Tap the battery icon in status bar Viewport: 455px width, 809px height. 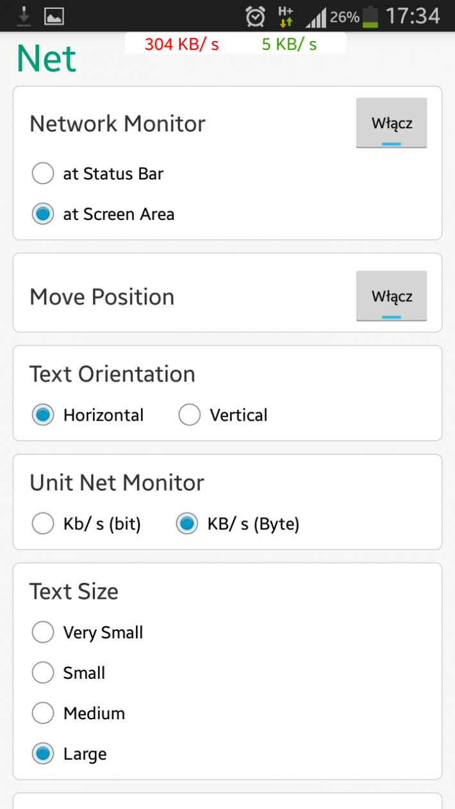pos(370,17)
